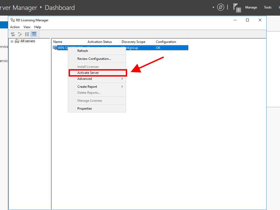The height and width of the screenshot is (210, 280).
Task: Open the Action menu
Action: click(x=15, y=27)
